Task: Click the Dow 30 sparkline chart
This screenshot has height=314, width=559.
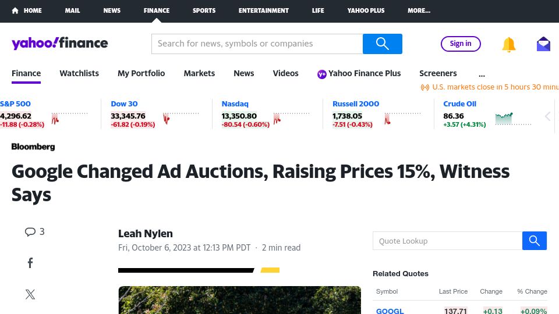Action: pos(181,118)
